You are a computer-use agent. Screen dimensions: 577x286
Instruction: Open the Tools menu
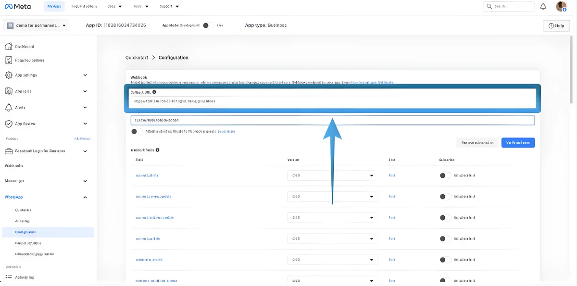140,6
